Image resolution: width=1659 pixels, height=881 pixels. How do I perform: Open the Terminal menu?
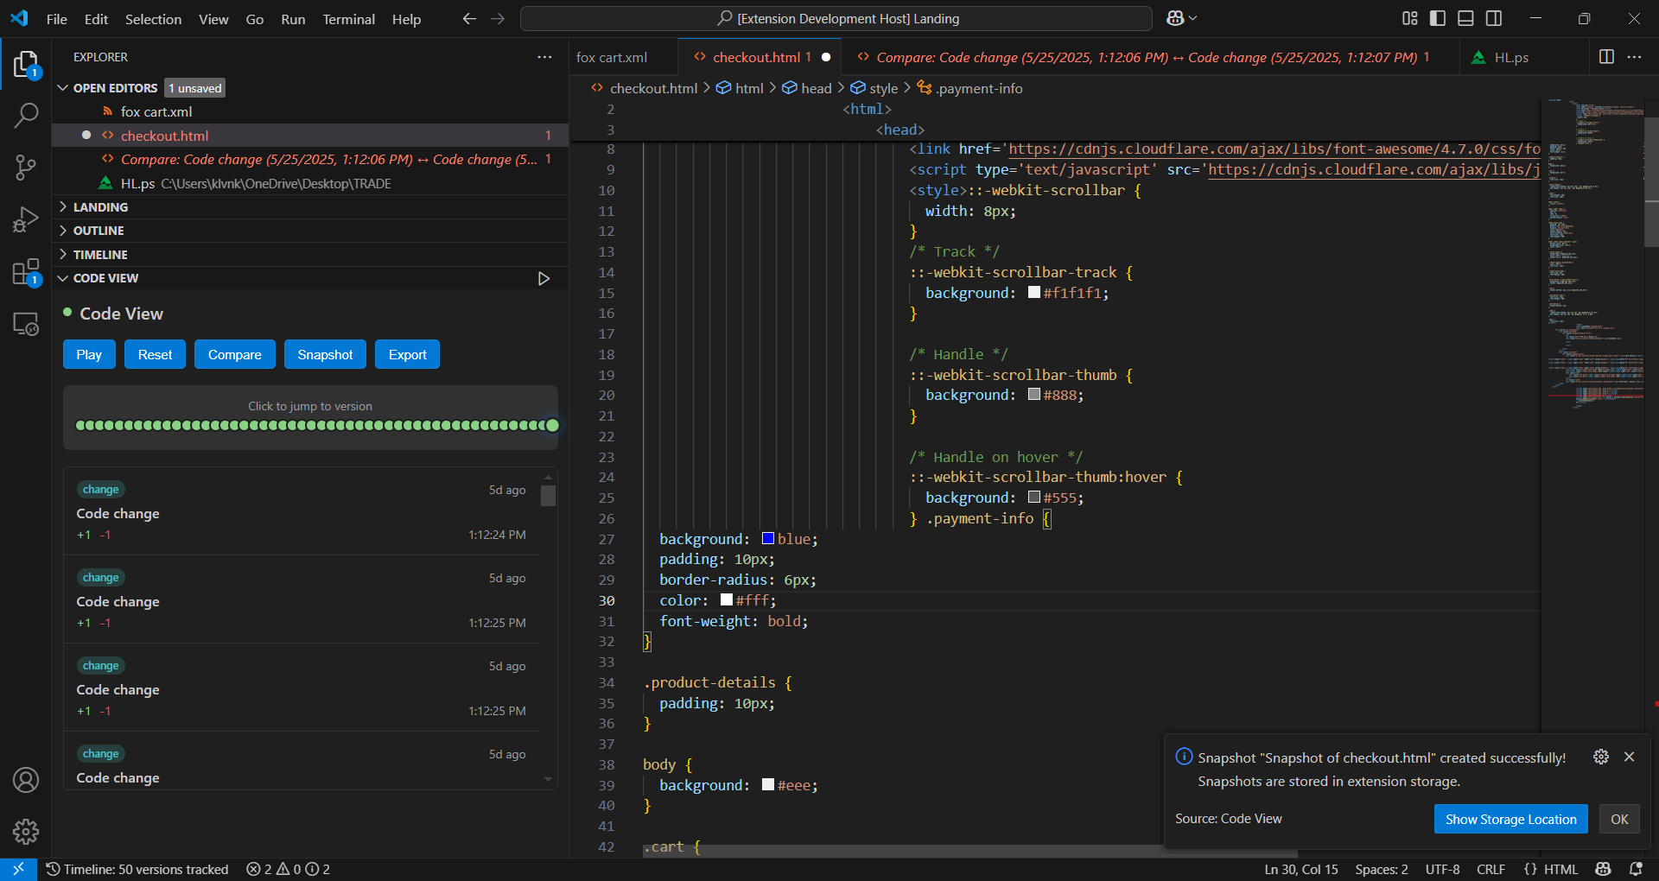click(348, 19)
